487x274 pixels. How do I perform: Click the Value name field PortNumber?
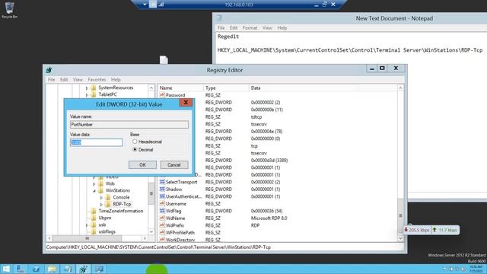[x=129, y=125]
